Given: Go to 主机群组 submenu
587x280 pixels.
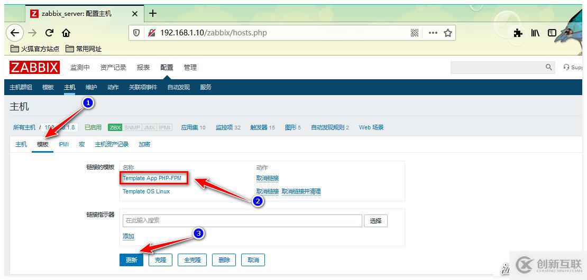Looking at the screenshot, I should point(21,87).
